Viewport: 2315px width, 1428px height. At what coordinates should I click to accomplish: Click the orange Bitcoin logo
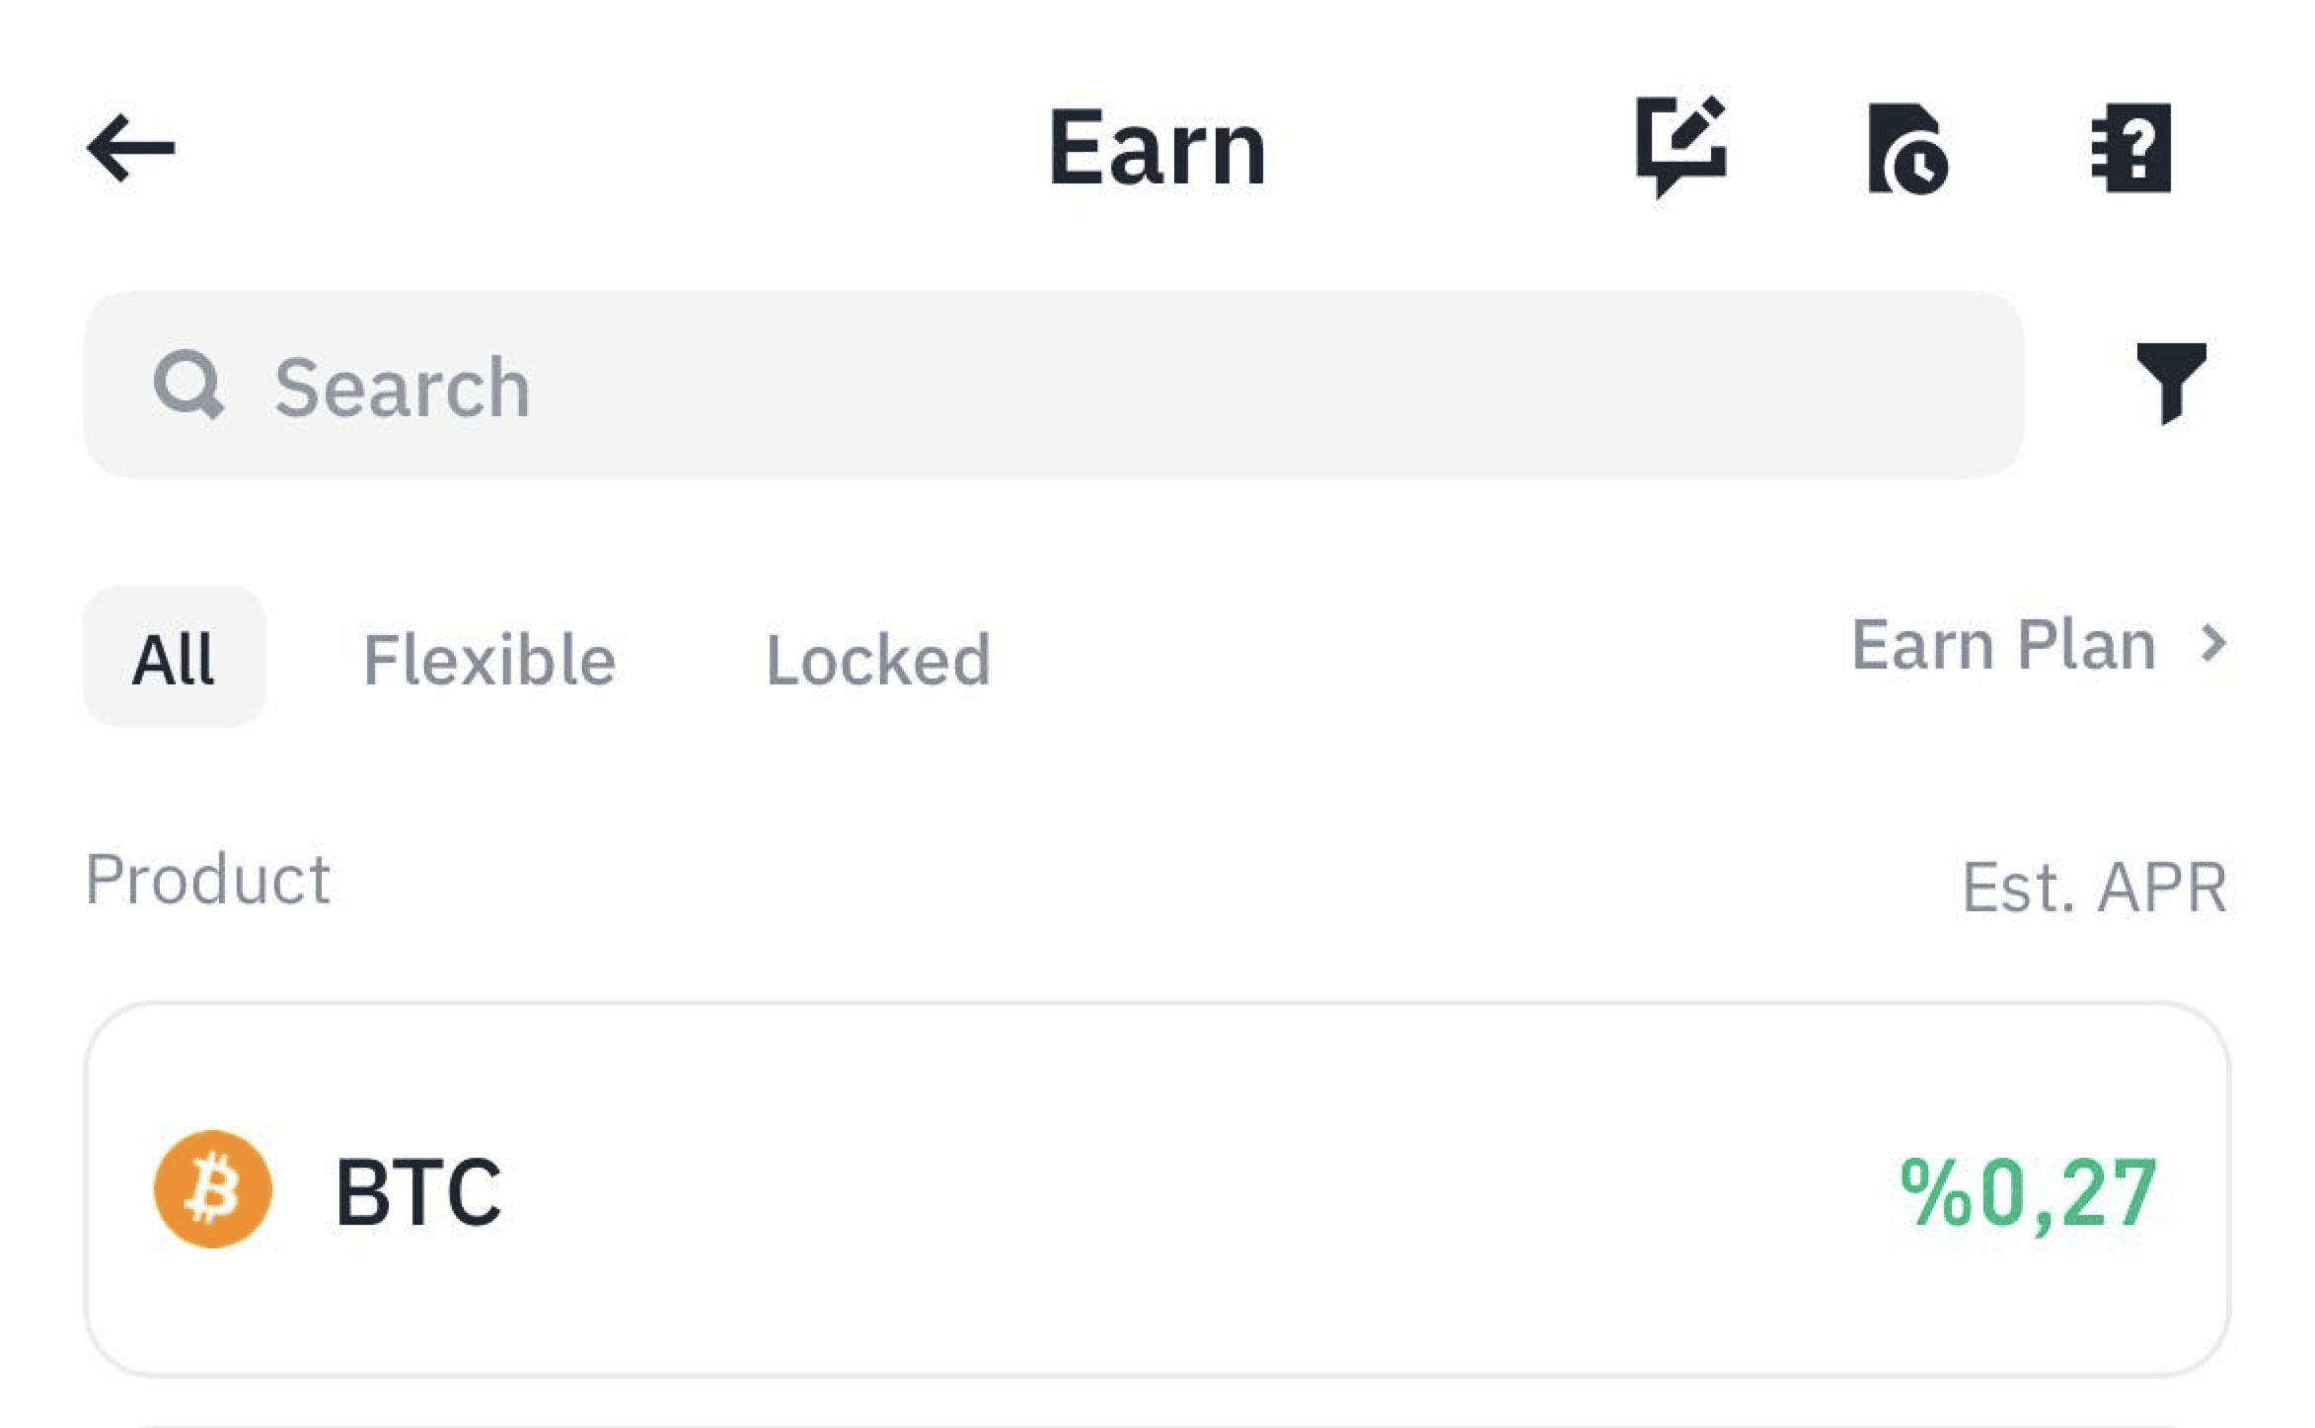point(213,1189)
